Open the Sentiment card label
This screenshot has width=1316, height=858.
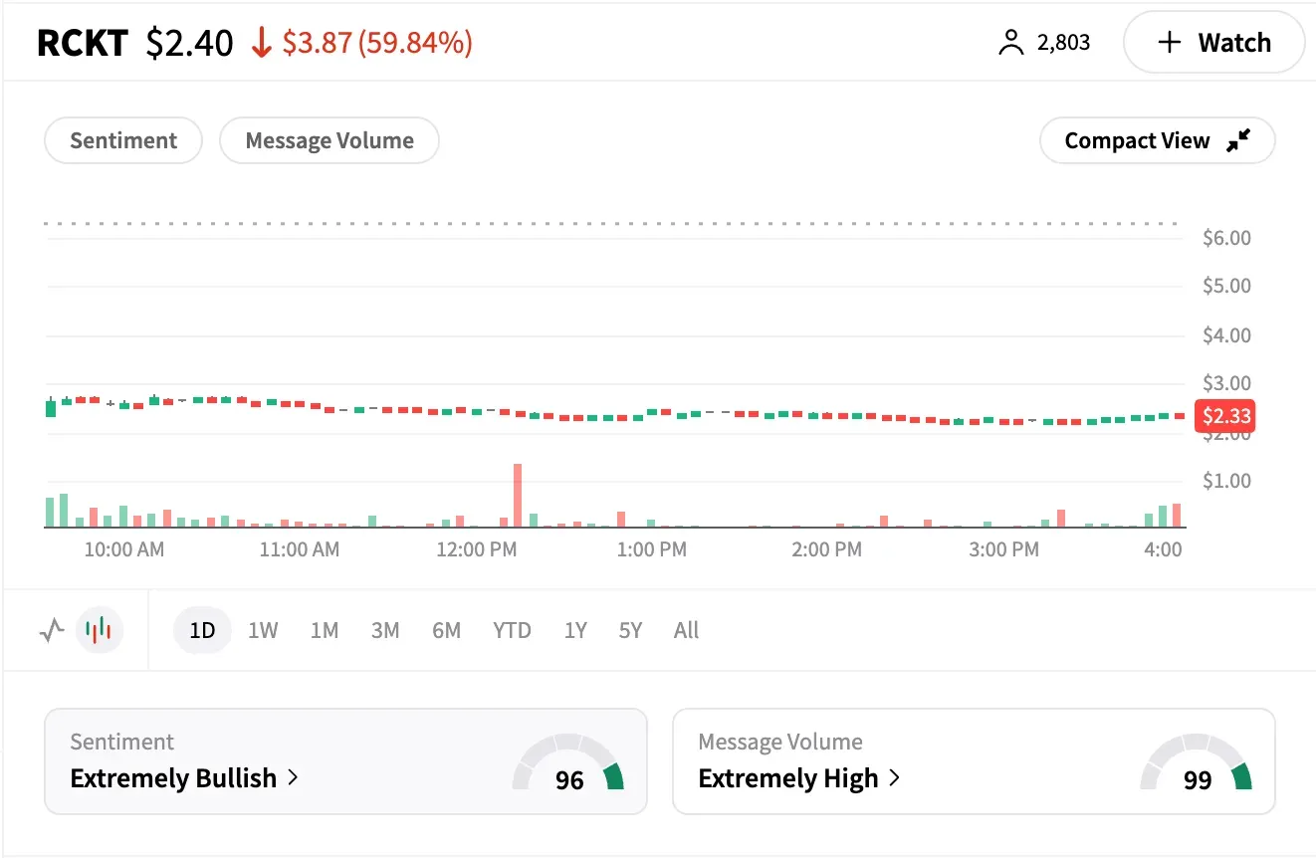tap(121, 742)
